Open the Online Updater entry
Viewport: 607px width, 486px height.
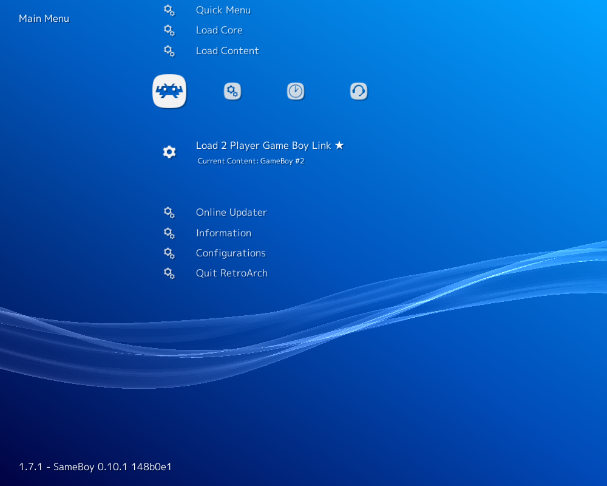231,213
